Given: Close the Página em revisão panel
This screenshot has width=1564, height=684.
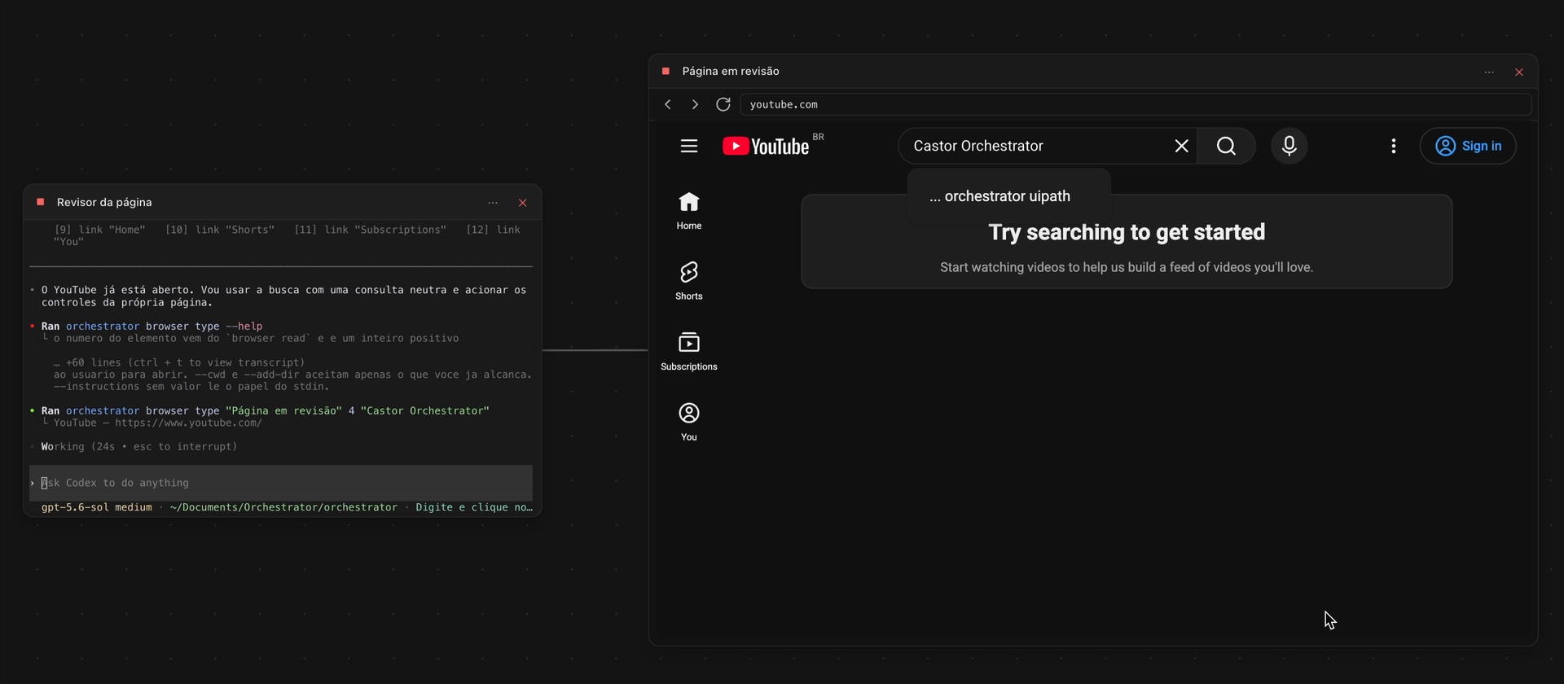Looking at the screenshot, I should click(x=1519, y=72).
